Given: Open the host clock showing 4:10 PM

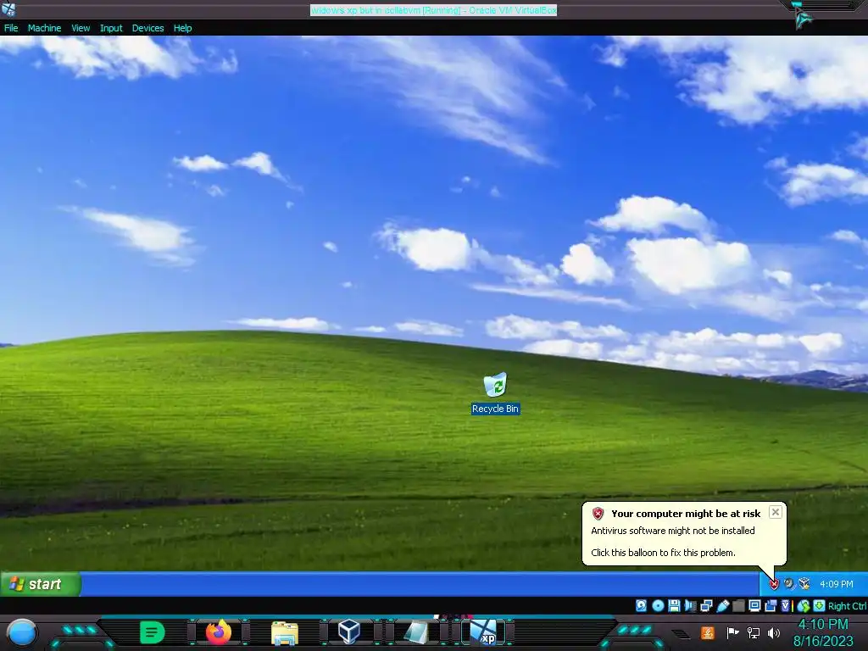Looking at the screenshot, I should point(823,632).
